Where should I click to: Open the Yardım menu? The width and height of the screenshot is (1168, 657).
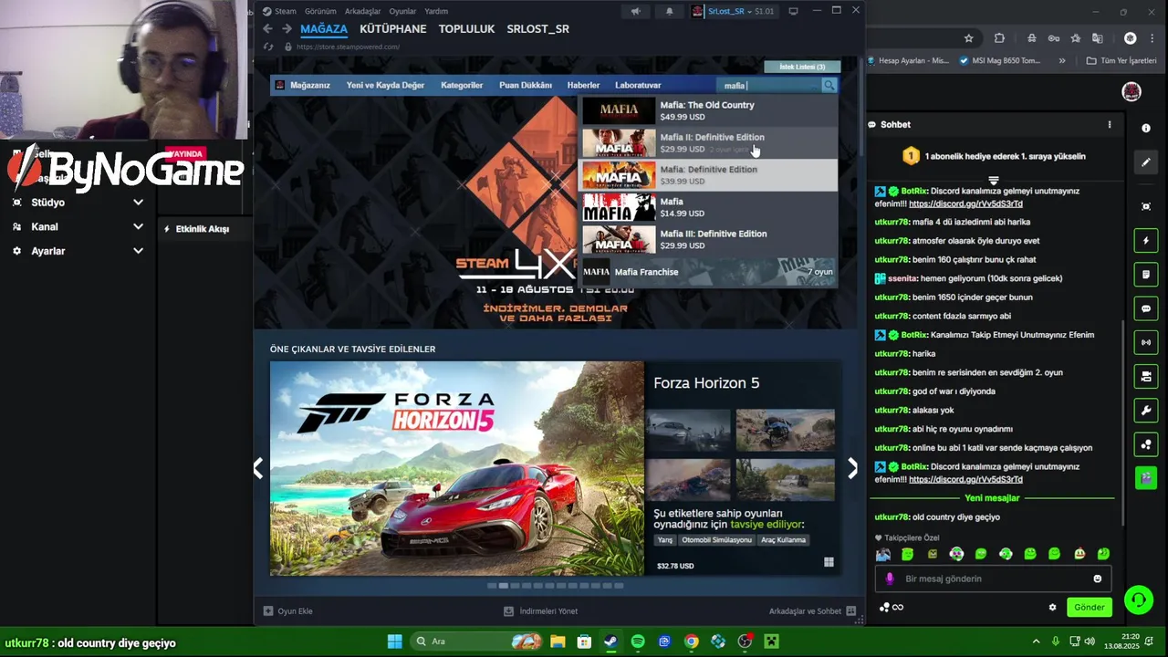click(x=436, y=11)
